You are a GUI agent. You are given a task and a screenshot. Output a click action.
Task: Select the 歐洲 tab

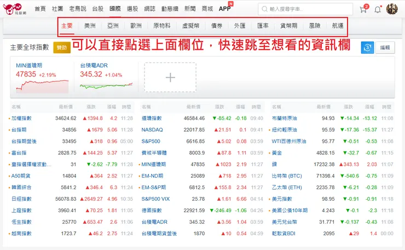(136, 26)
